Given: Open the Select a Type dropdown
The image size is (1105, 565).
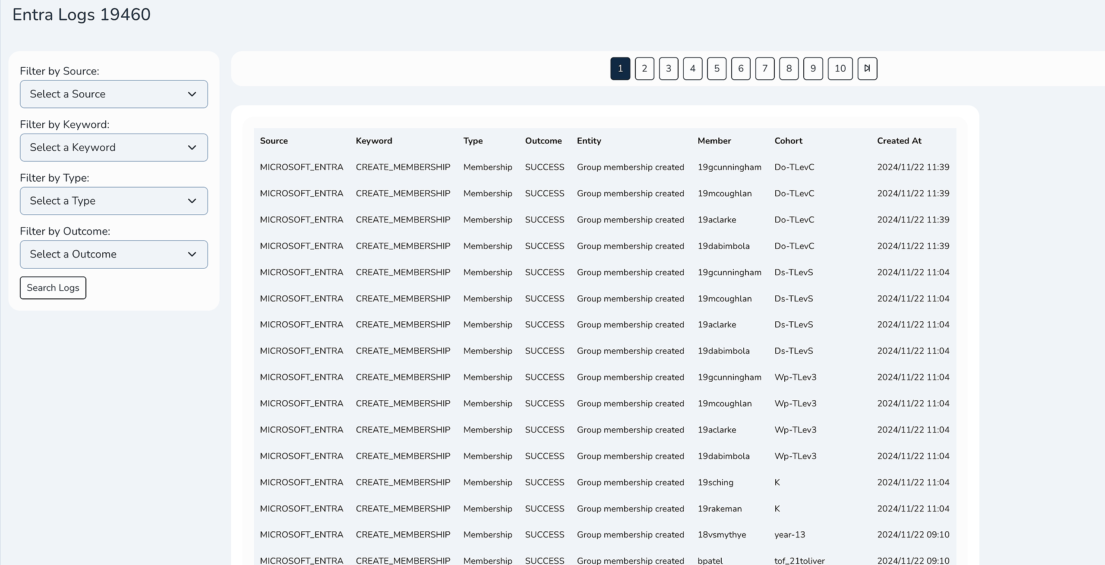Looking at the screenshot, I should click(x=114, y=201).
